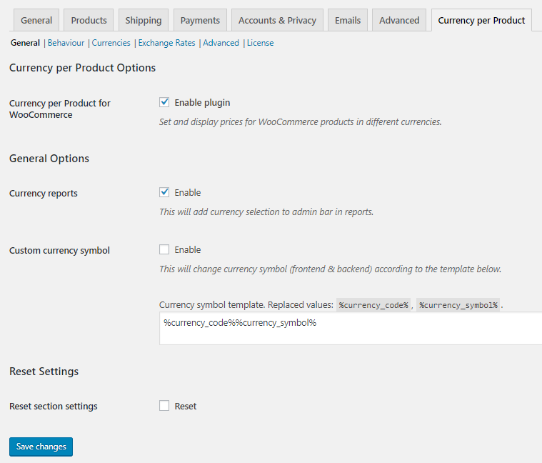Open the Exchange Rates subsection
The image size is (542, 463).
[166, 43]
